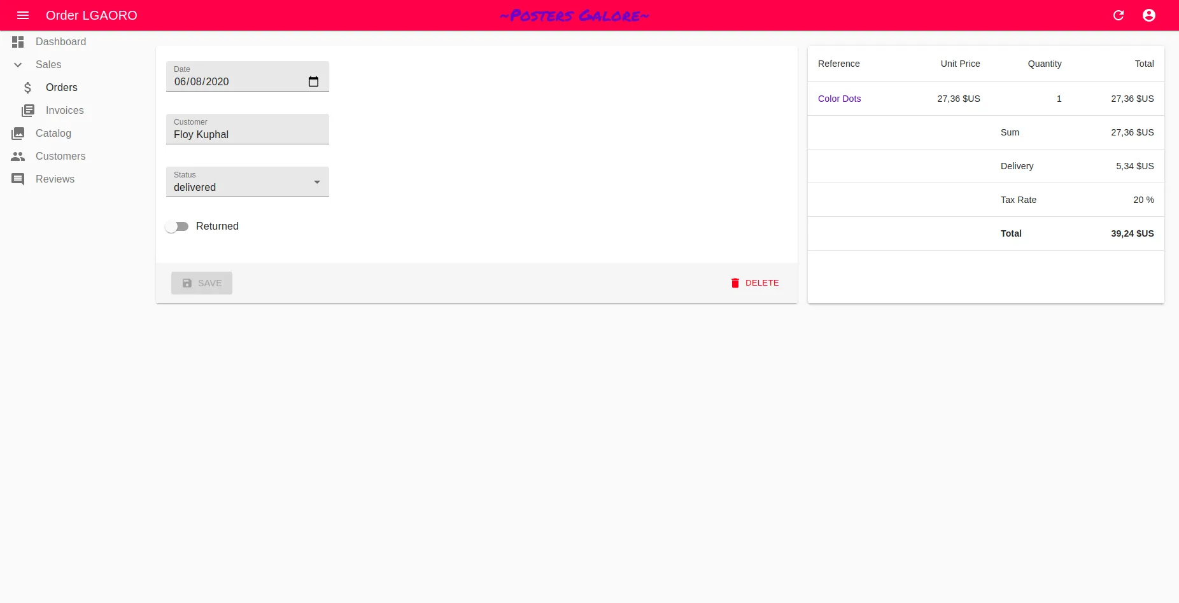Navigate to the Orders menu item

pyautogui.click(x=61, y=88)
